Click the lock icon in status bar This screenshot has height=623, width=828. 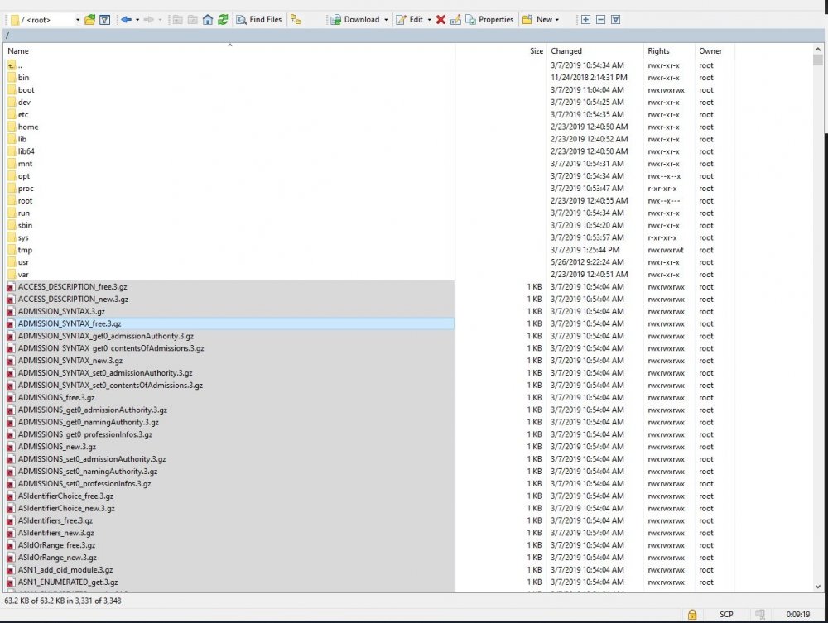coord(692,614)
